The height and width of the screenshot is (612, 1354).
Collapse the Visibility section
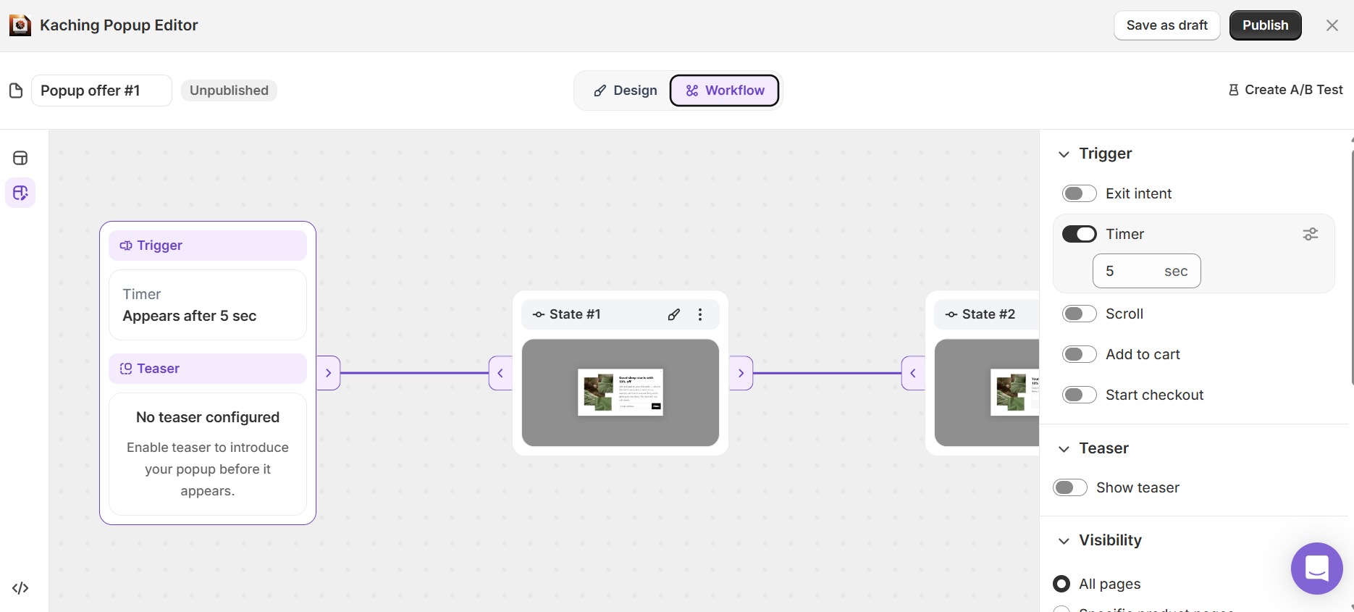tap(1064, 540)
